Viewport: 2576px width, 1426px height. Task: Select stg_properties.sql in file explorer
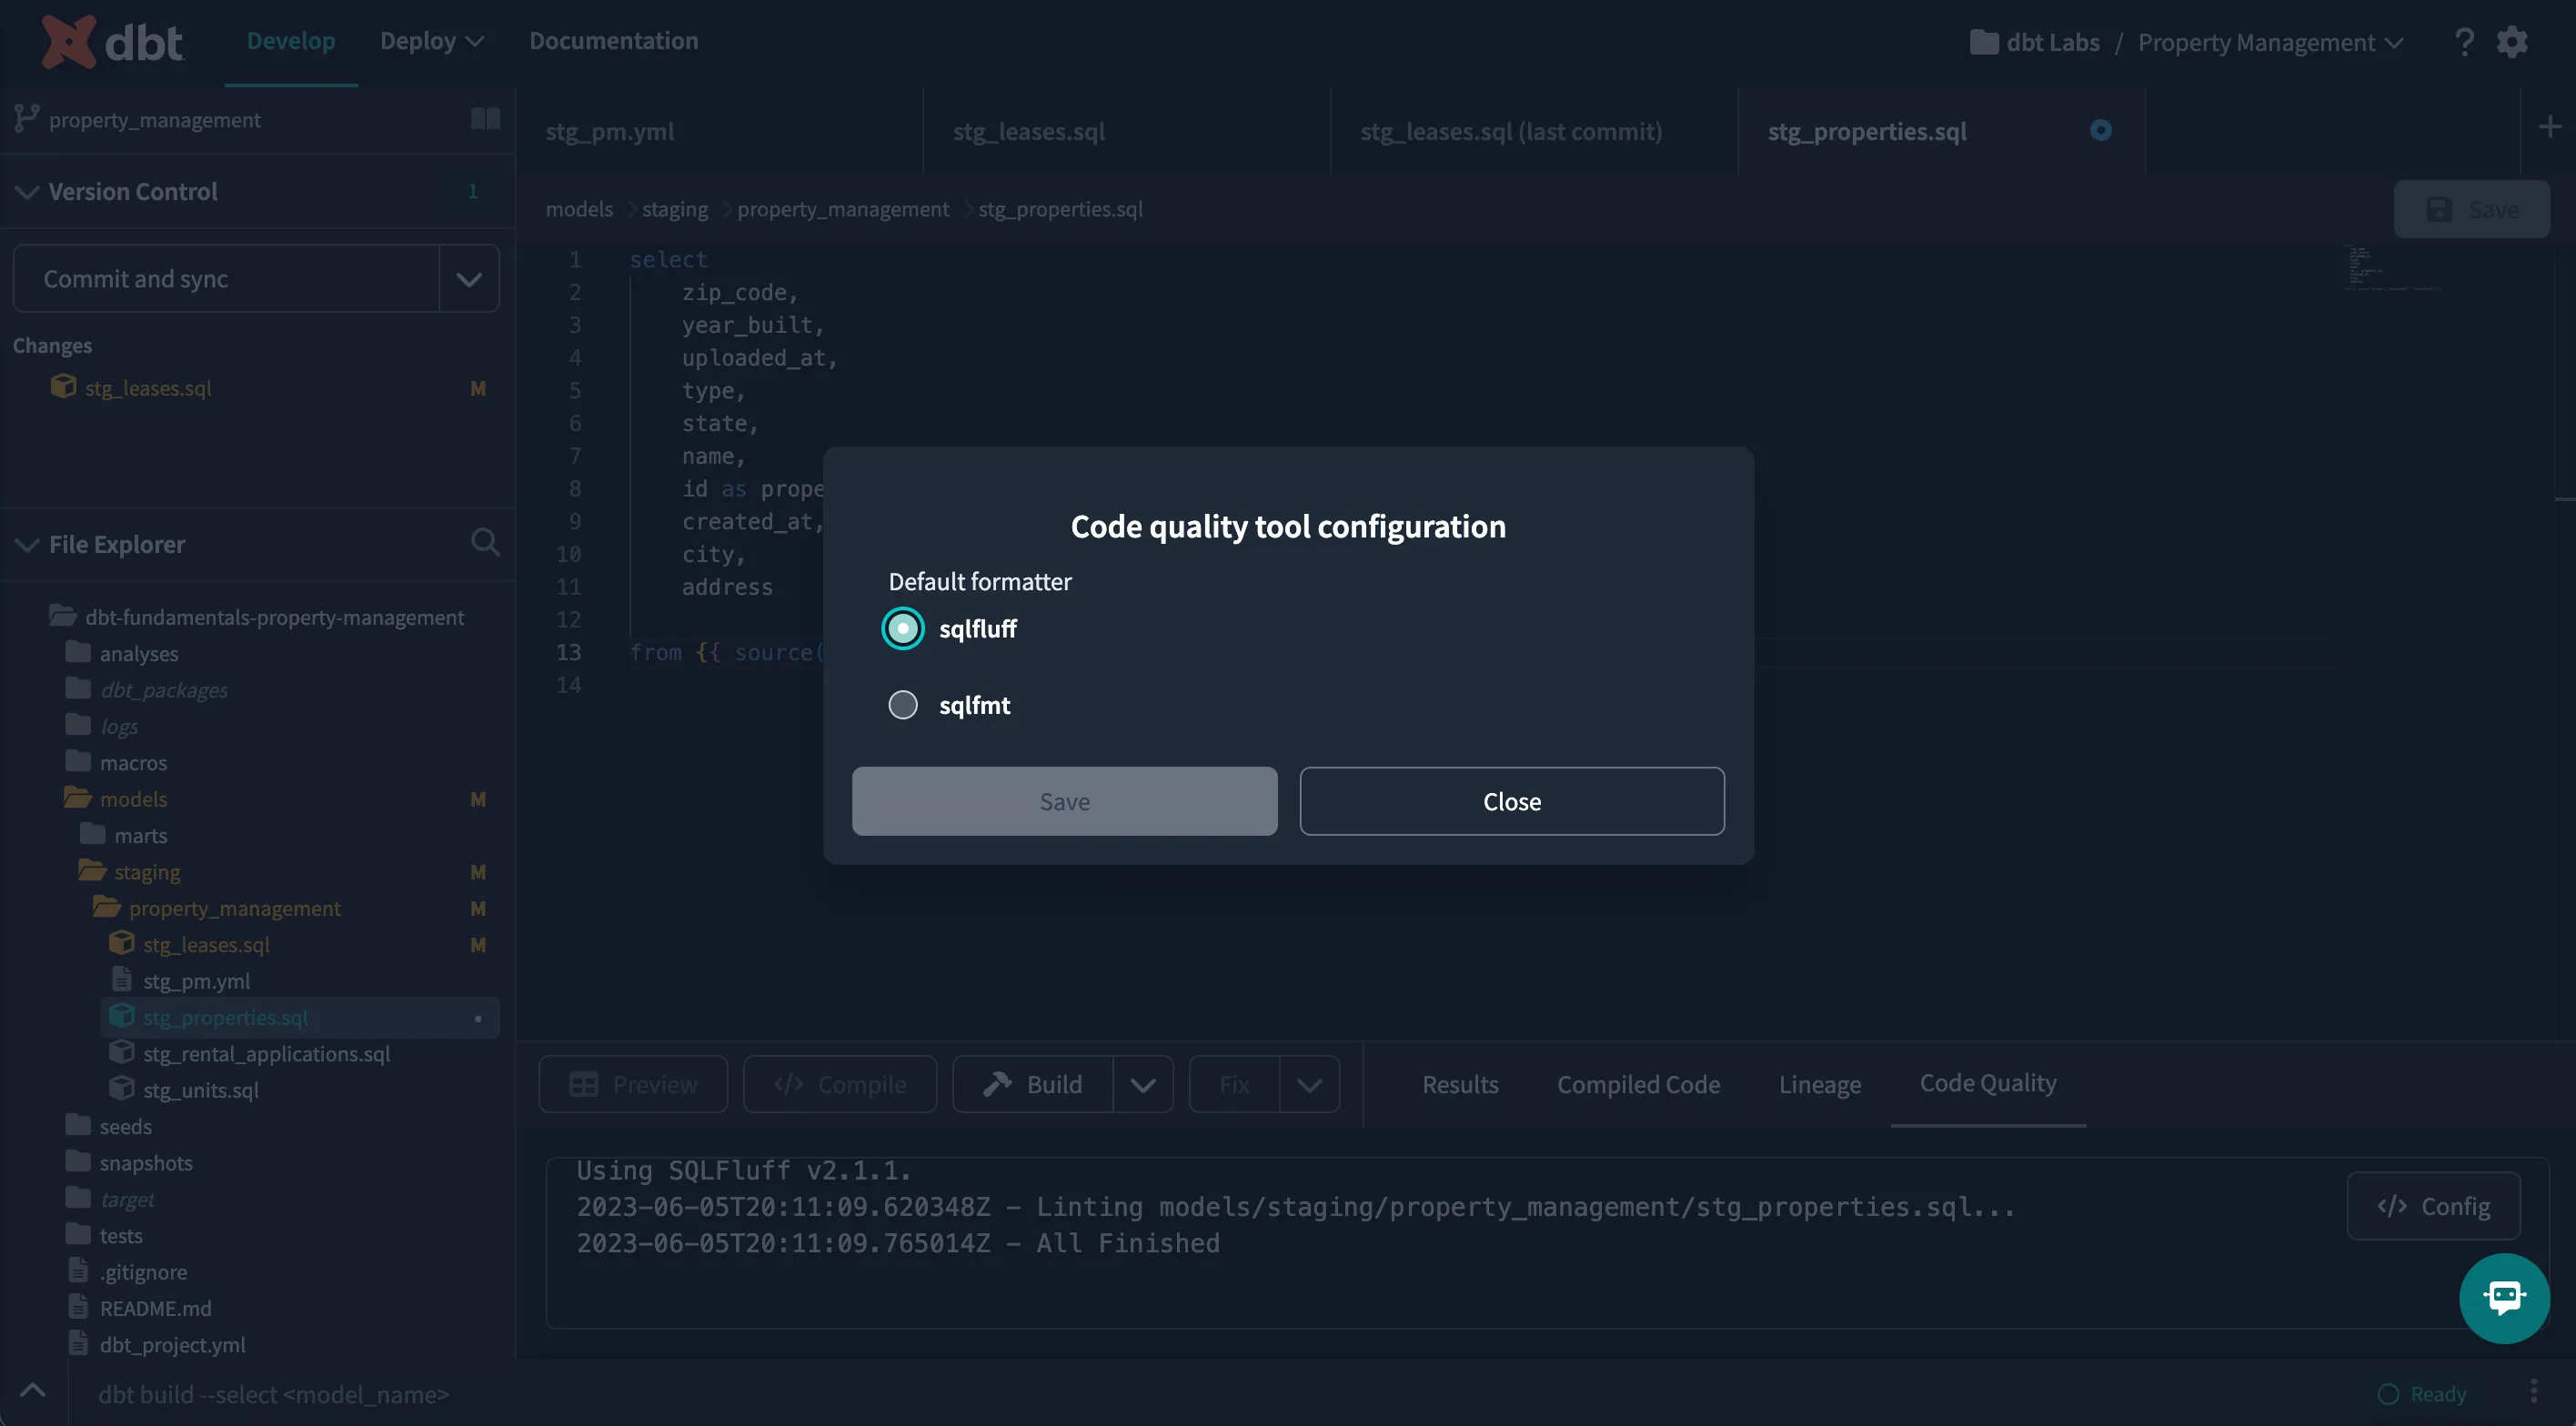tap(300, 1017)
